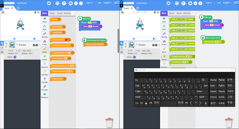Click the red color in Set brush color block

(66, 40)
